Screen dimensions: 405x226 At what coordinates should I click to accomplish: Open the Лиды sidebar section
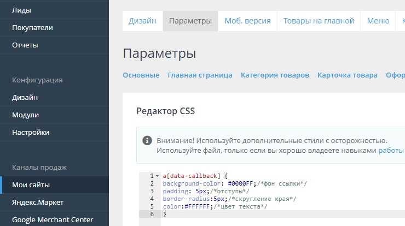pos(21,10)
